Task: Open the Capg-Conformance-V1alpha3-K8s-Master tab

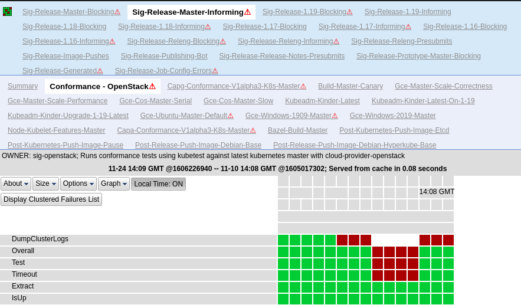Action: (x=234, y=86)
